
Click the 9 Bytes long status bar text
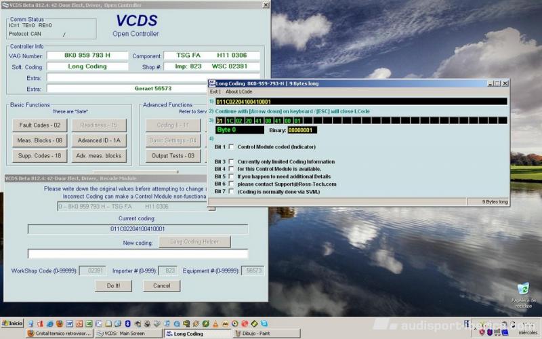[x=495, y=201]
